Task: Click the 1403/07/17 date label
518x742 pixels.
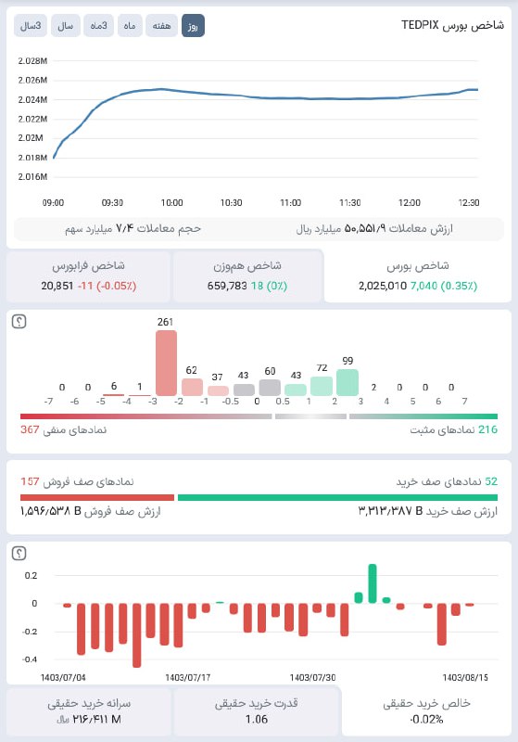Action: click(187, 678)
